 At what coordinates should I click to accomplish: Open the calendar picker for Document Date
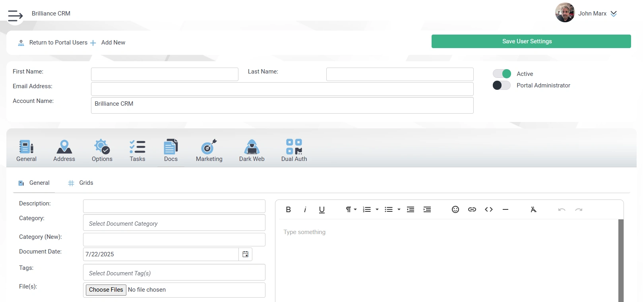(x=246, y=254)
